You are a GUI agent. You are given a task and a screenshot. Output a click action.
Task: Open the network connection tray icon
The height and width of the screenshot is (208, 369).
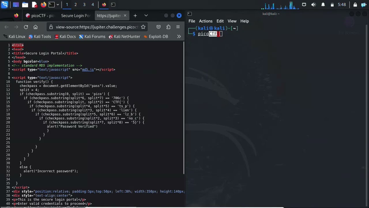point(304,5)
